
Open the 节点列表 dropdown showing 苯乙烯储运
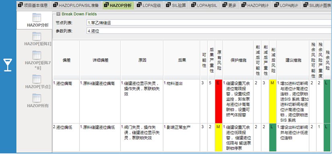(208, 23)
